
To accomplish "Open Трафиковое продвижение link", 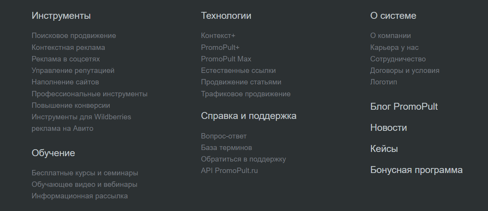I will [246, 94].
